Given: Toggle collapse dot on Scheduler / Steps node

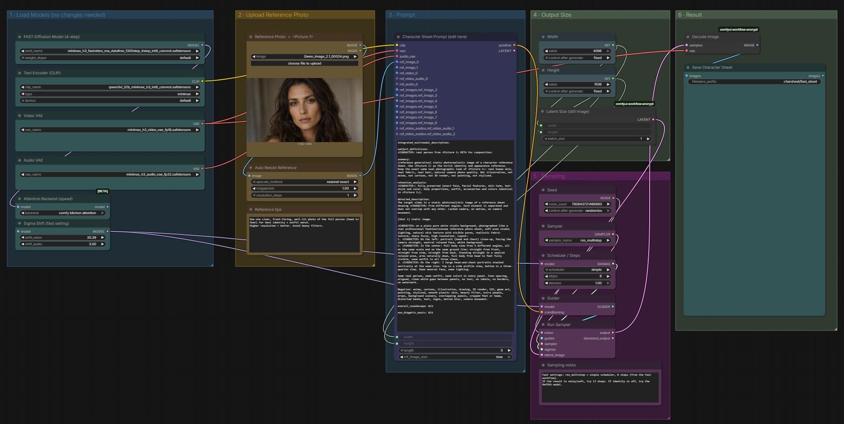Looking at the screenshot, I should (x=543, y=255).
